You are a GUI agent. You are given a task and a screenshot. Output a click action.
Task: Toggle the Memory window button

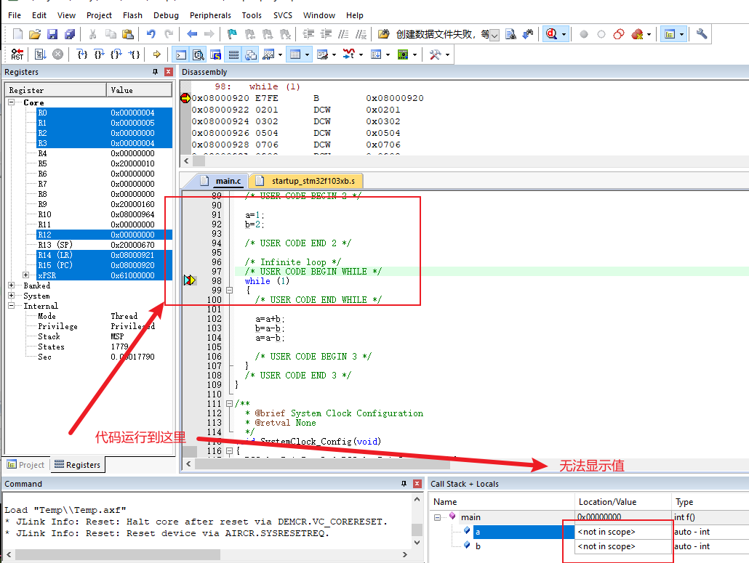click(295, 55)
